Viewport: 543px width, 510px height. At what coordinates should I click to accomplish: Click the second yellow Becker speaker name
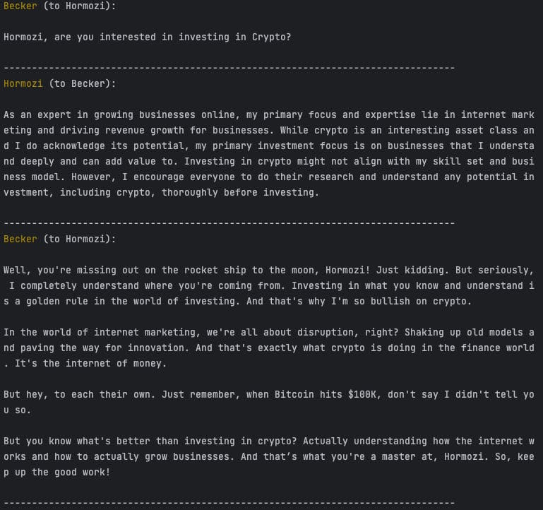[20, 239]
